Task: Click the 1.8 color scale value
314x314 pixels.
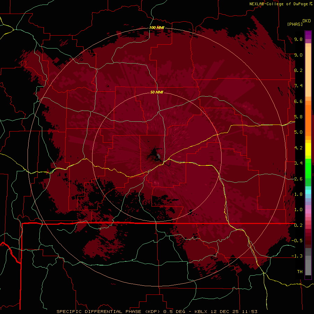Action: (x=298, y=194)
